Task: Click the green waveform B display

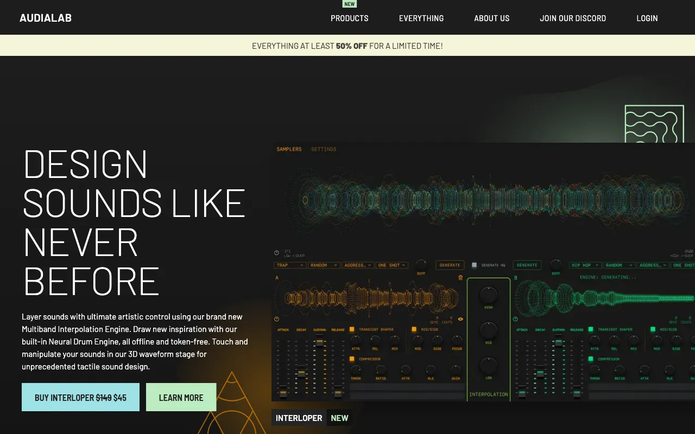Action: coord(604,298)
